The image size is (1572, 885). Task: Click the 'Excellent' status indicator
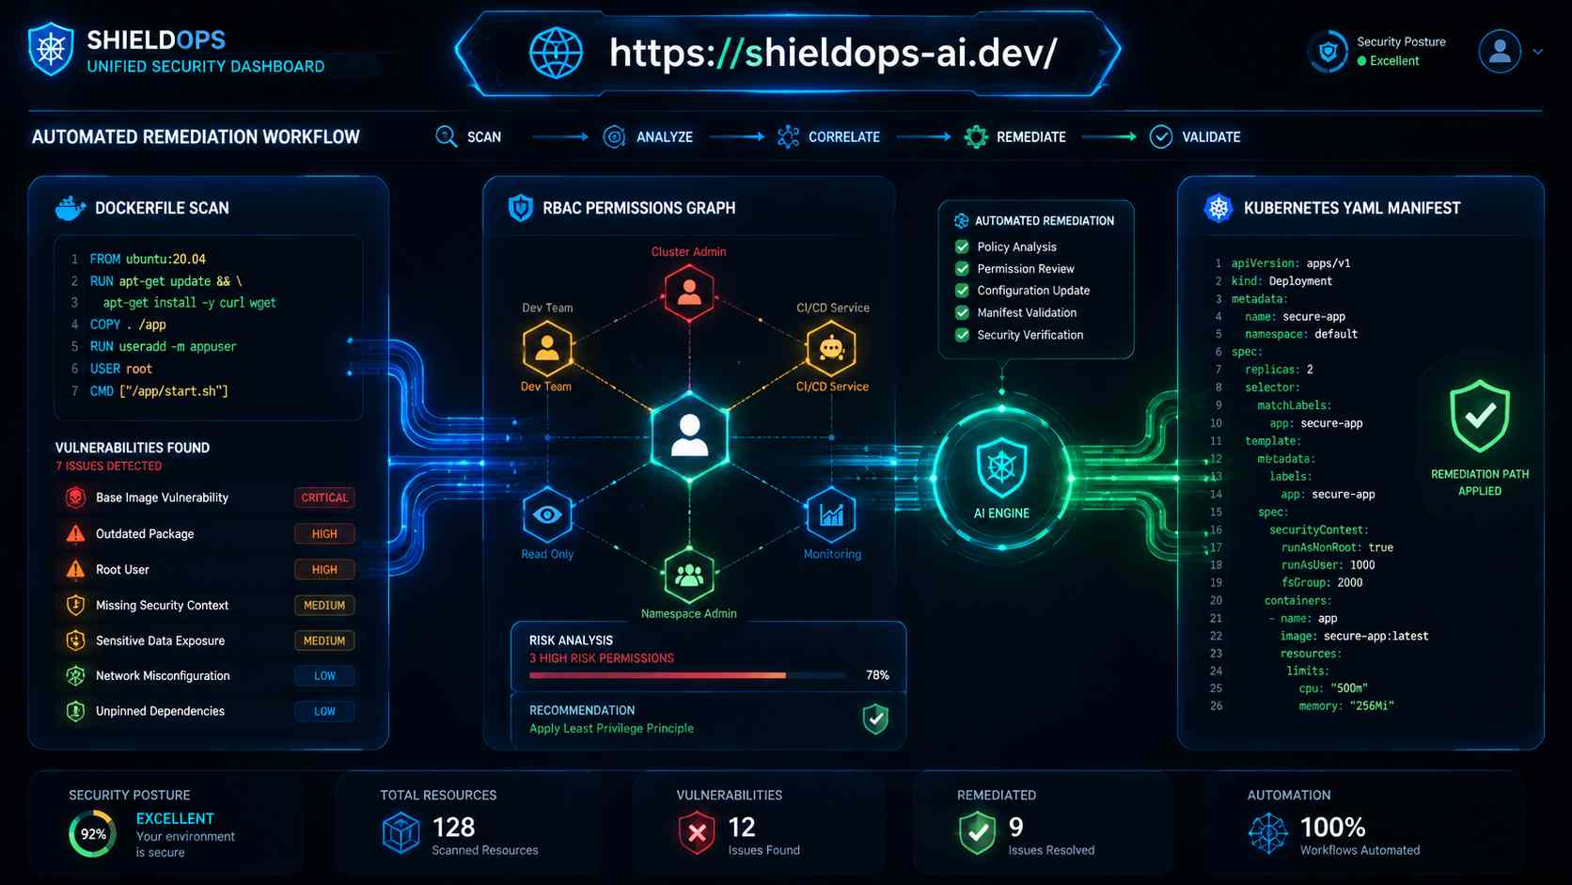tap(1388, 60)
